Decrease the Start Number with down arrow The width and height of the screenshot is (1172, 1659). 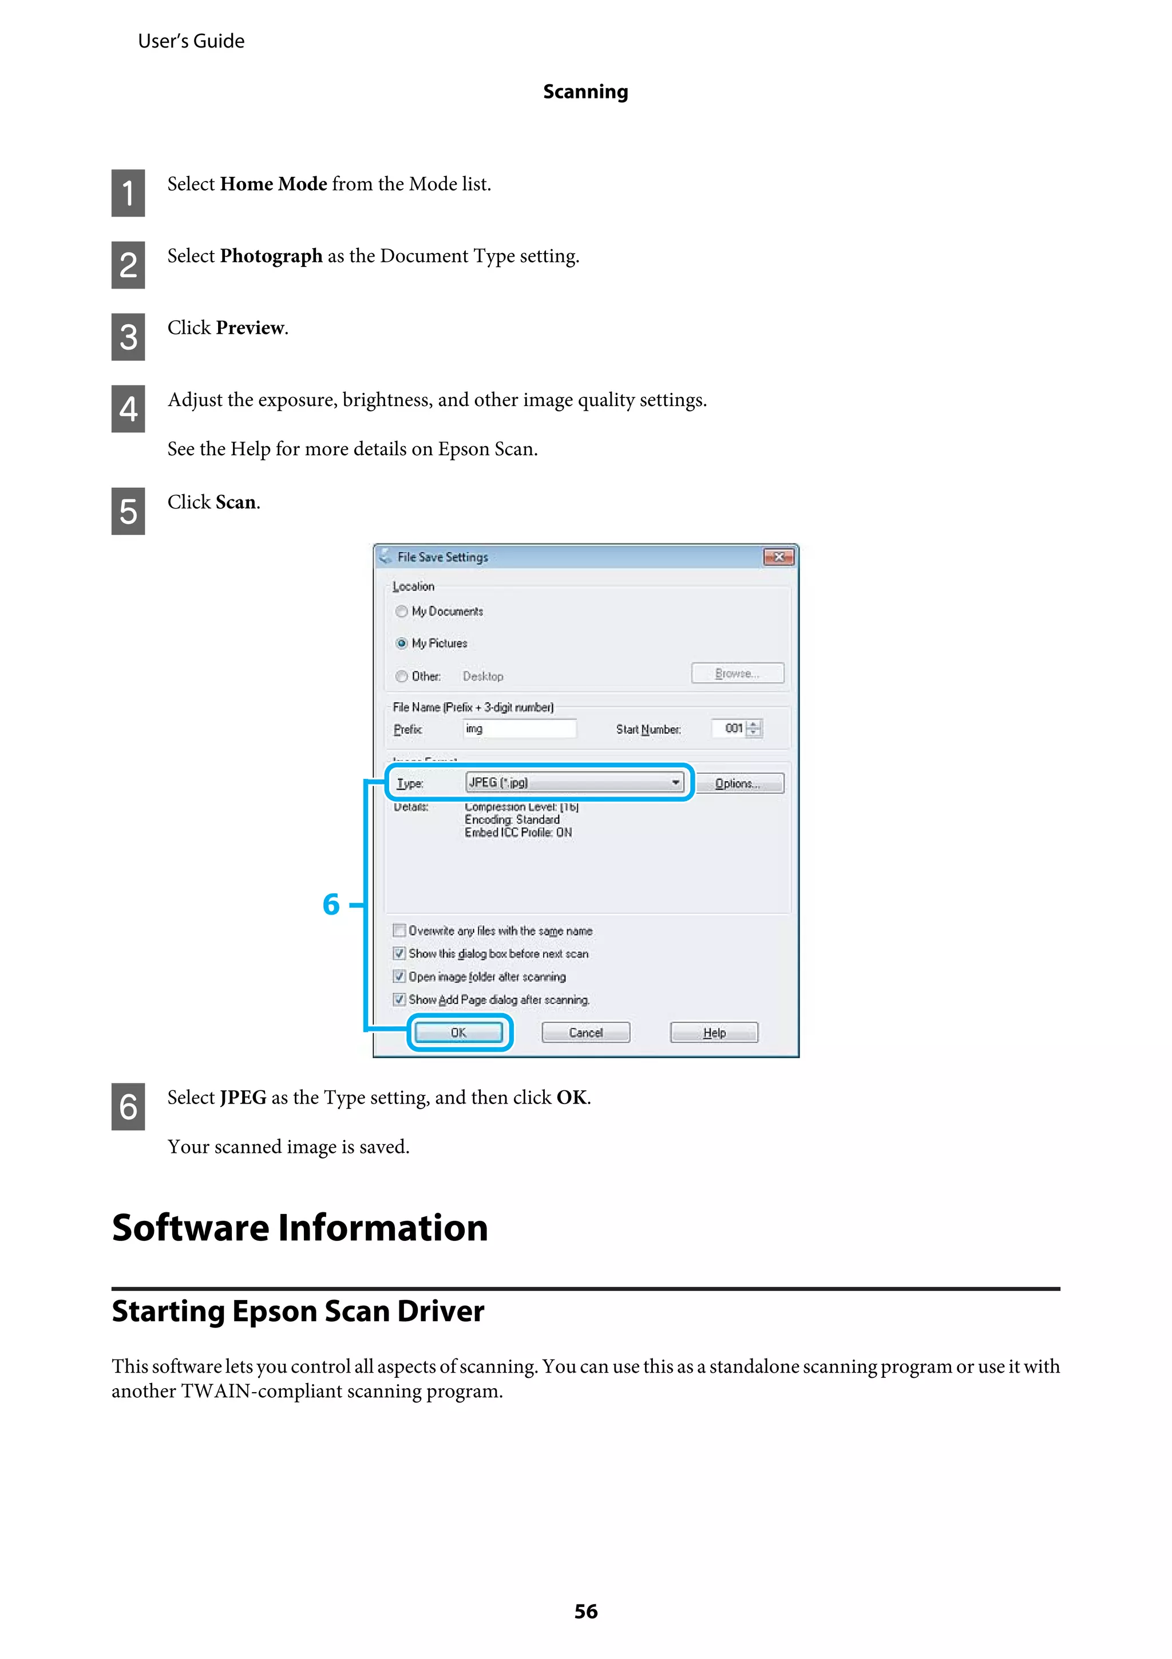pyautogui.click(x=754, y=732)
